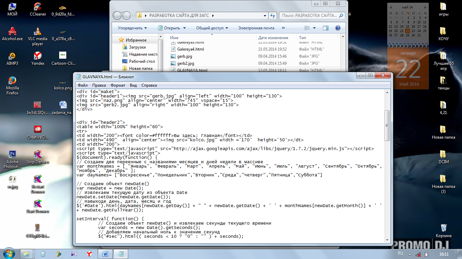
Task: Click Explorer help question-mark icon
Action: [338, 28]
